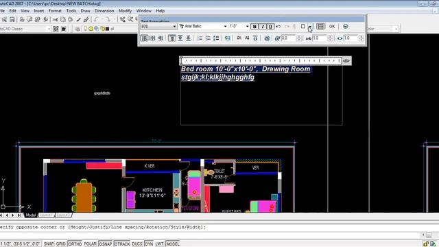This screenshot has height=247, width=439.
Task: Open the text color dropdown
Action: (x=310, y=26)
